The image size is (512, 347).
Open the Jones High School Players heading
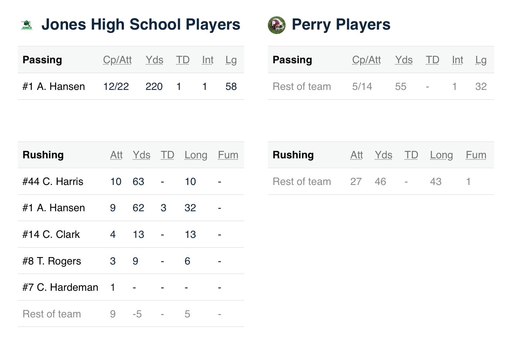click(141, 24)
